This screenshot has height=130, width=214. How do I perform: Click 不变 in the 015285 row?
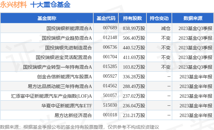pos(166,67)
